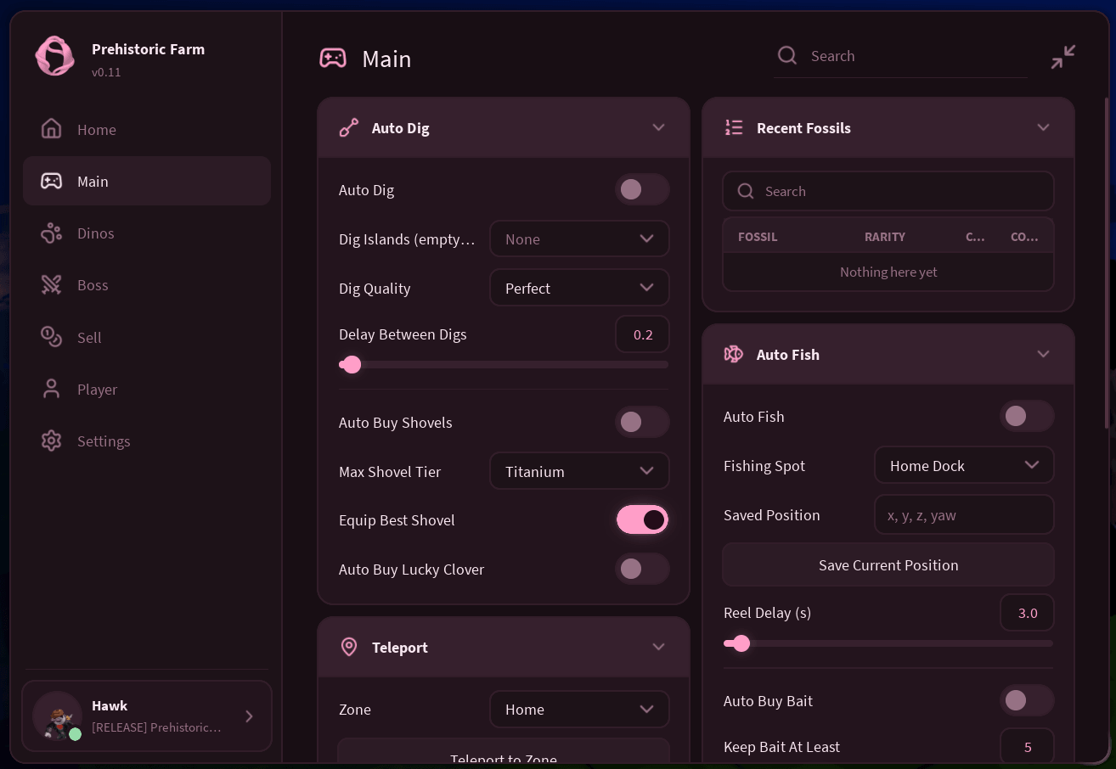Enable the Auto Dig toggle

[x=642, y=189]
